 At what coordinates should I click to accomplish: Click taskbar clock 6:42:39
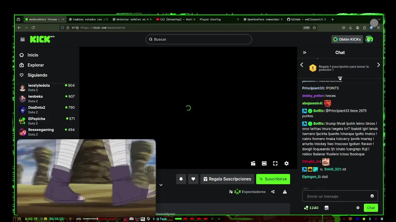31,219
